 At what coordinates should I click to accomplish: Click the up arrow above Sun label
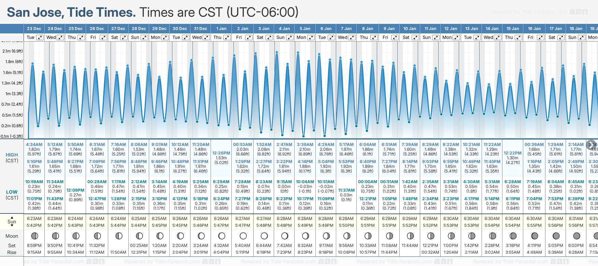pos(12,217)
